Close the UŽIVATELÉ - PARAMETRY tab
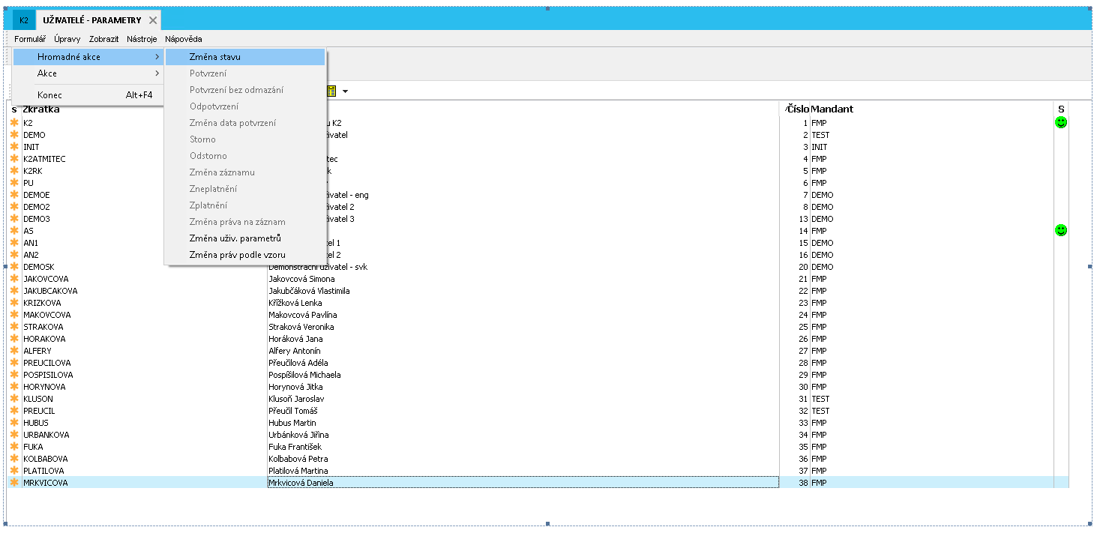The width and height of the screenshot is (1100, 533). [153, 20]
